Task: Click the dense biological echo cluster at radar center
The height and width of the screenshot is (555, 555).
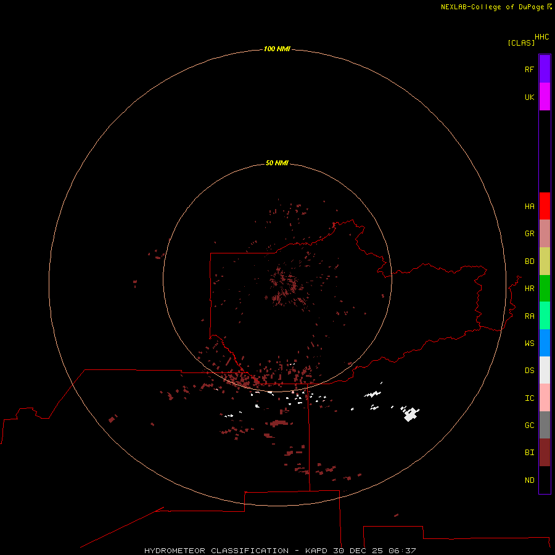Action: pos(285,287)
